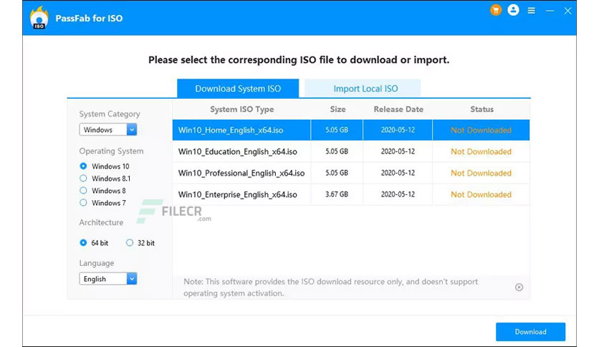Dismiss the note with the X icon

pos(519,287)
